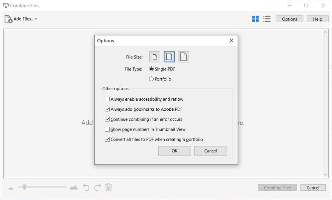Enable always enable accessibility and reflow

point(107,99)
